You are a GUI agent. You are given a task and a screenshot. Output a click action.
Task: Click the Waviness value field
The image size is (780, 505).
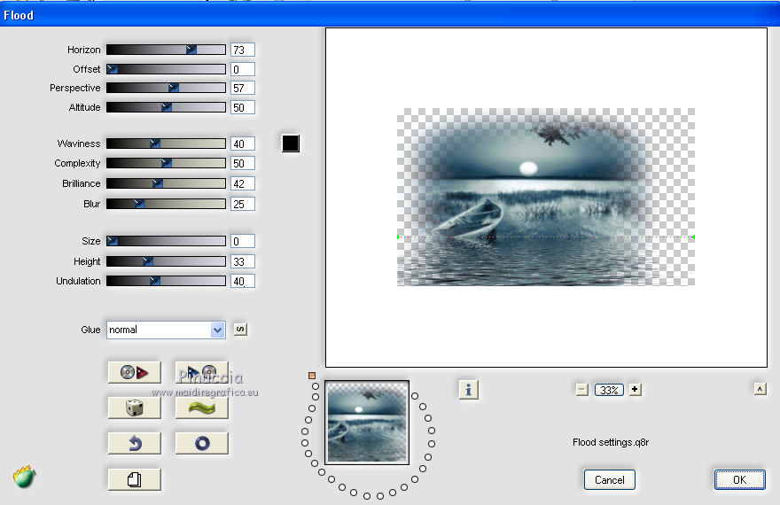(243, 144)
